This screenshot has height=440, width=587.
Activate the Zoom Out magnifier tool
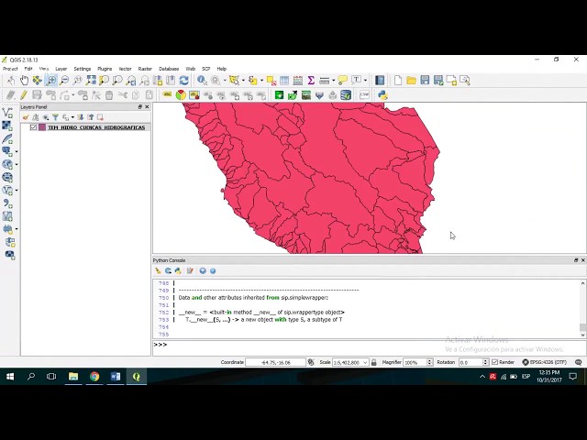pyautogui.click(x=64, y=80)
